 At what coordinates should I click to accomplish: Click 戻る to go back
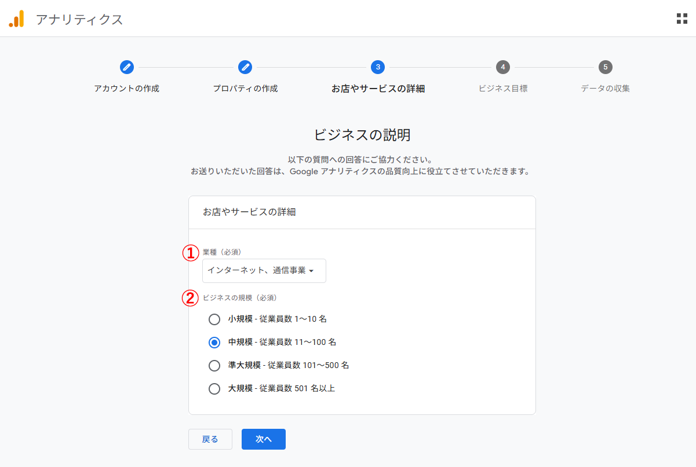210,439
